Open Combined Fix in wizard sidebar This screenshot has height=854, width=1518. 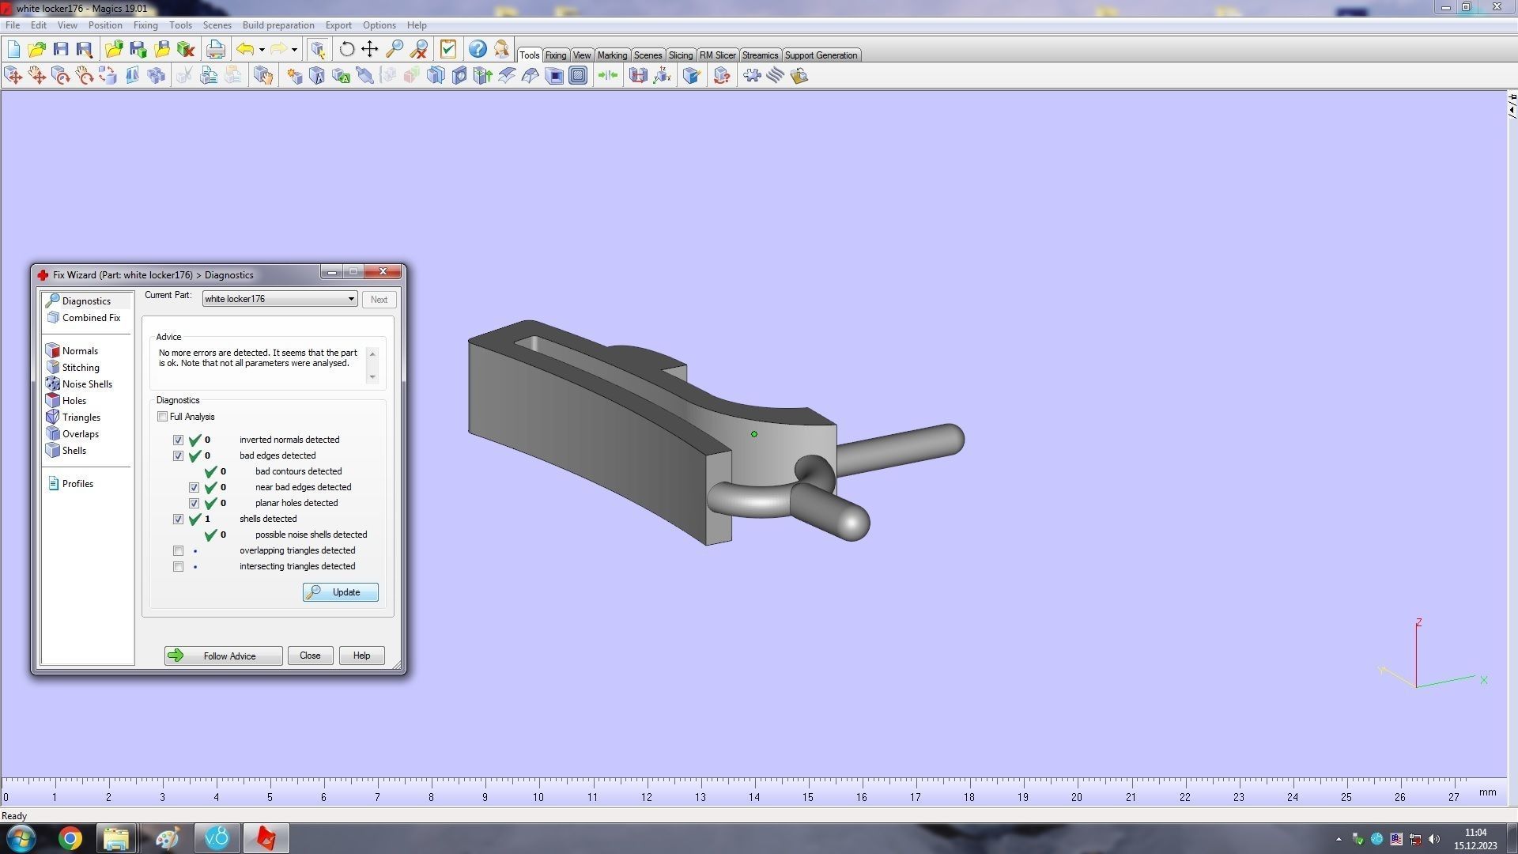(x=91, y=318)
